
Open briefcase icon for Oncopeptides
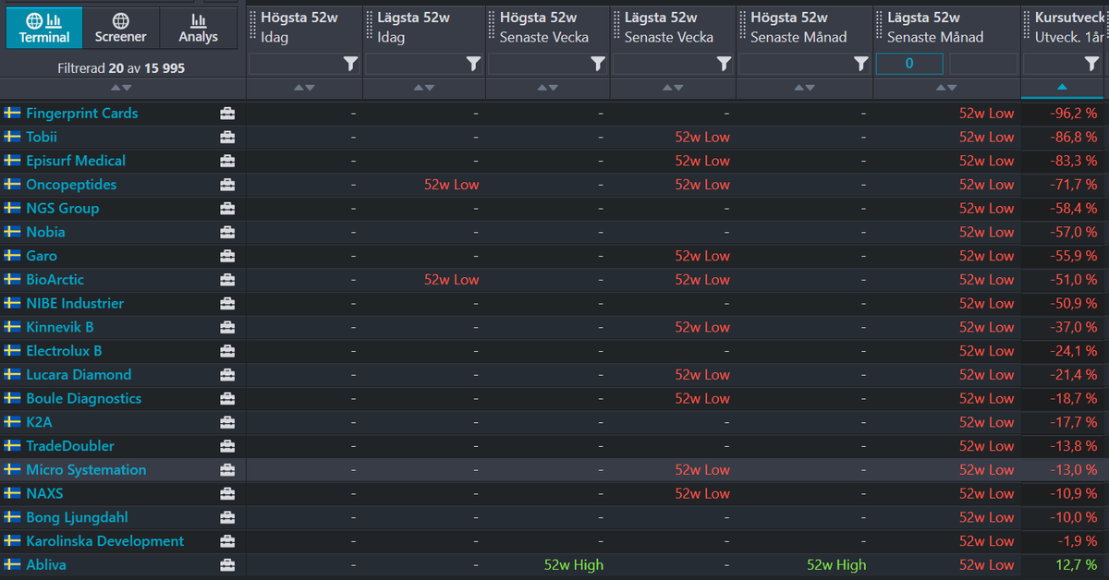click(227, 185)
